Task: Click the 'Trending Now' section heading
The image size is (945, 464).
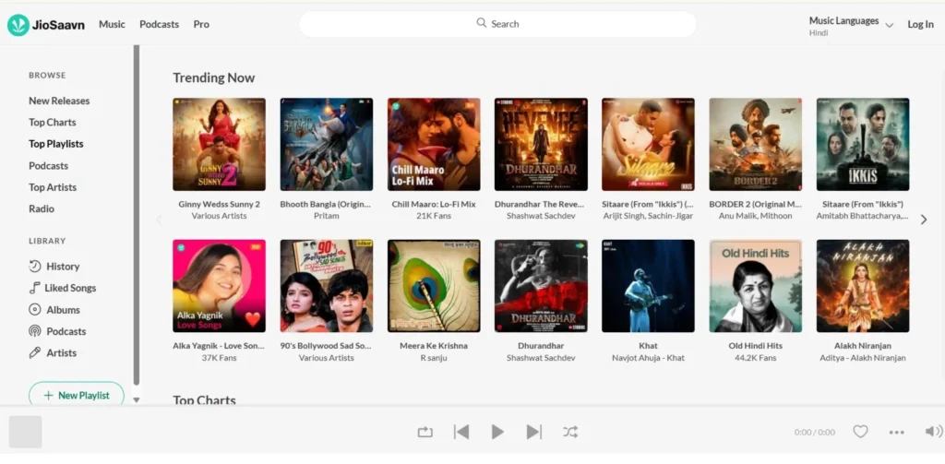Action: [x=214, y=77]
